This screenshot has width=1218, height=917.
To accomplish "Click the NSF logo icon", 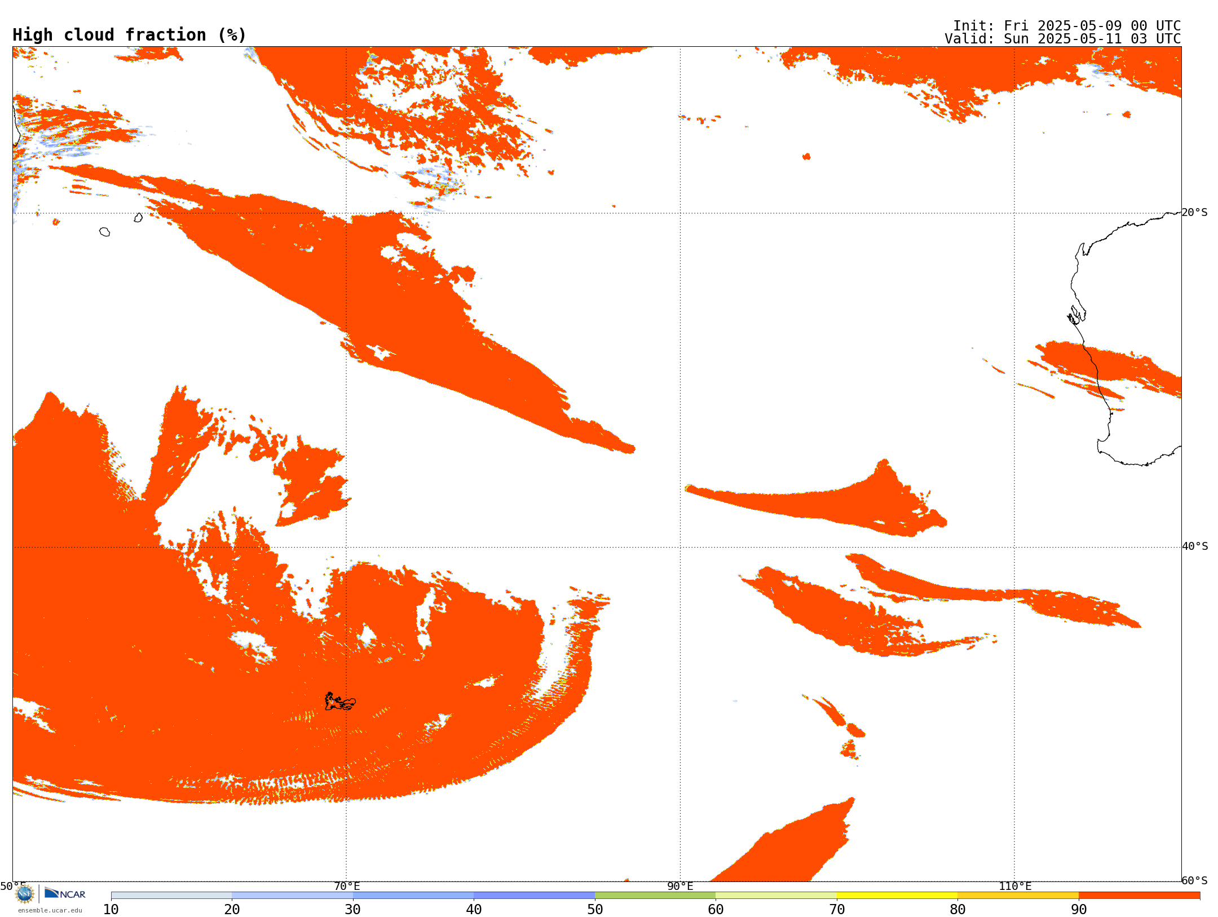I will click(25, 894).
